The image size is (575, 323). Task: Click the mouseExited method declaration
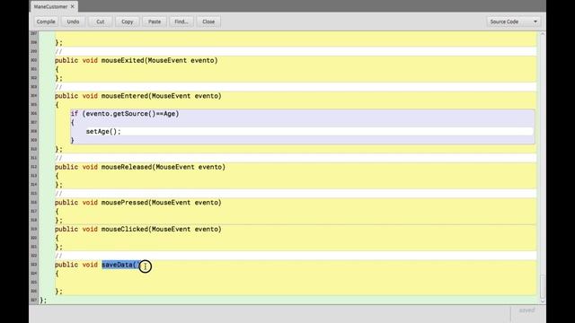click(x=136, y=60)
